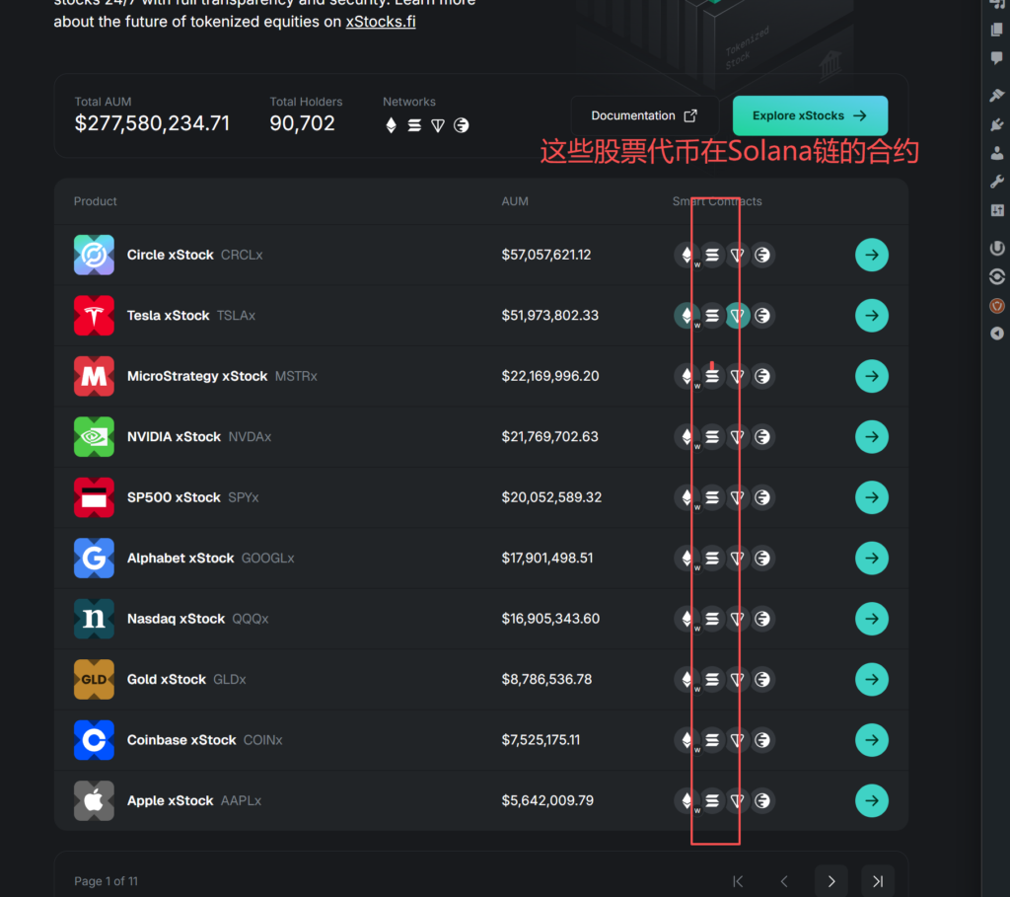Click Solana contract icon for MicroStrategy xStock

click(712, 376)
